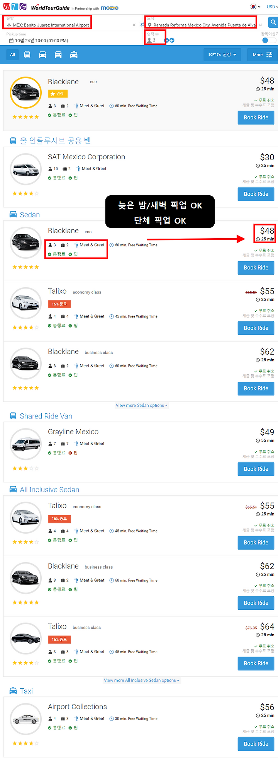Screen dimensions: 278x758
Task: Click the blue search magnifier button
Action: coord(273,22)
